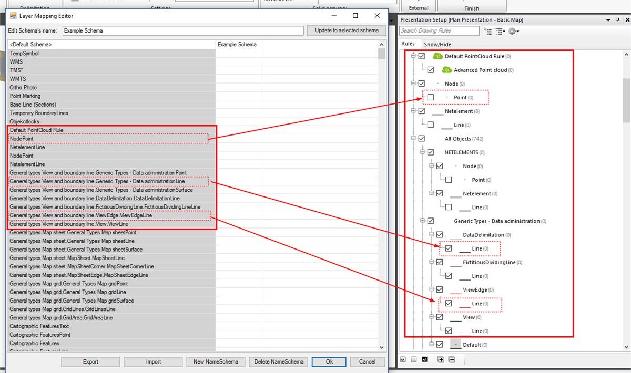631x373 pixels.
Task: Collapse the View (0) node
Action: coord(431,317)
